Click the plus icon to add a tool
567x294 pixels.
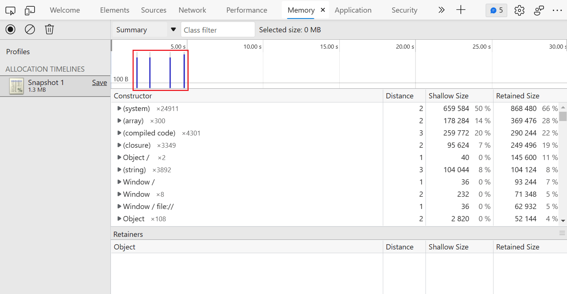tap(461, 10)
